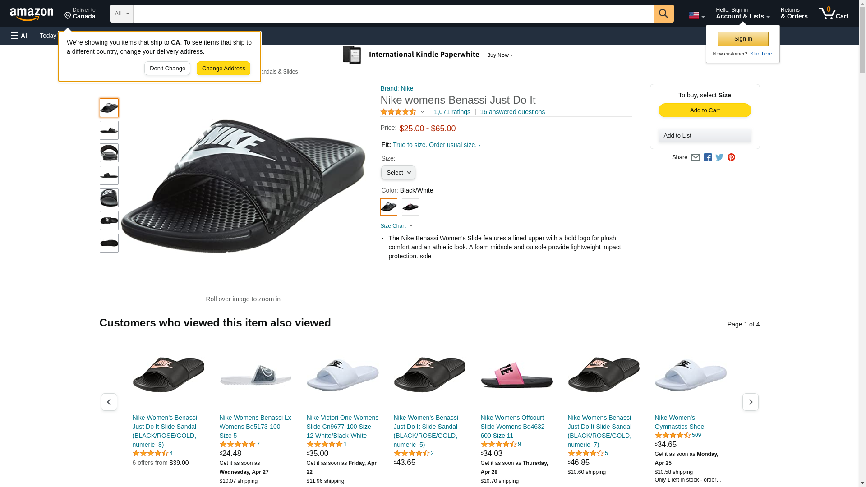Expand the Size Chart
The width and height of the screenshot is (866, 487).
pos(396,226)
